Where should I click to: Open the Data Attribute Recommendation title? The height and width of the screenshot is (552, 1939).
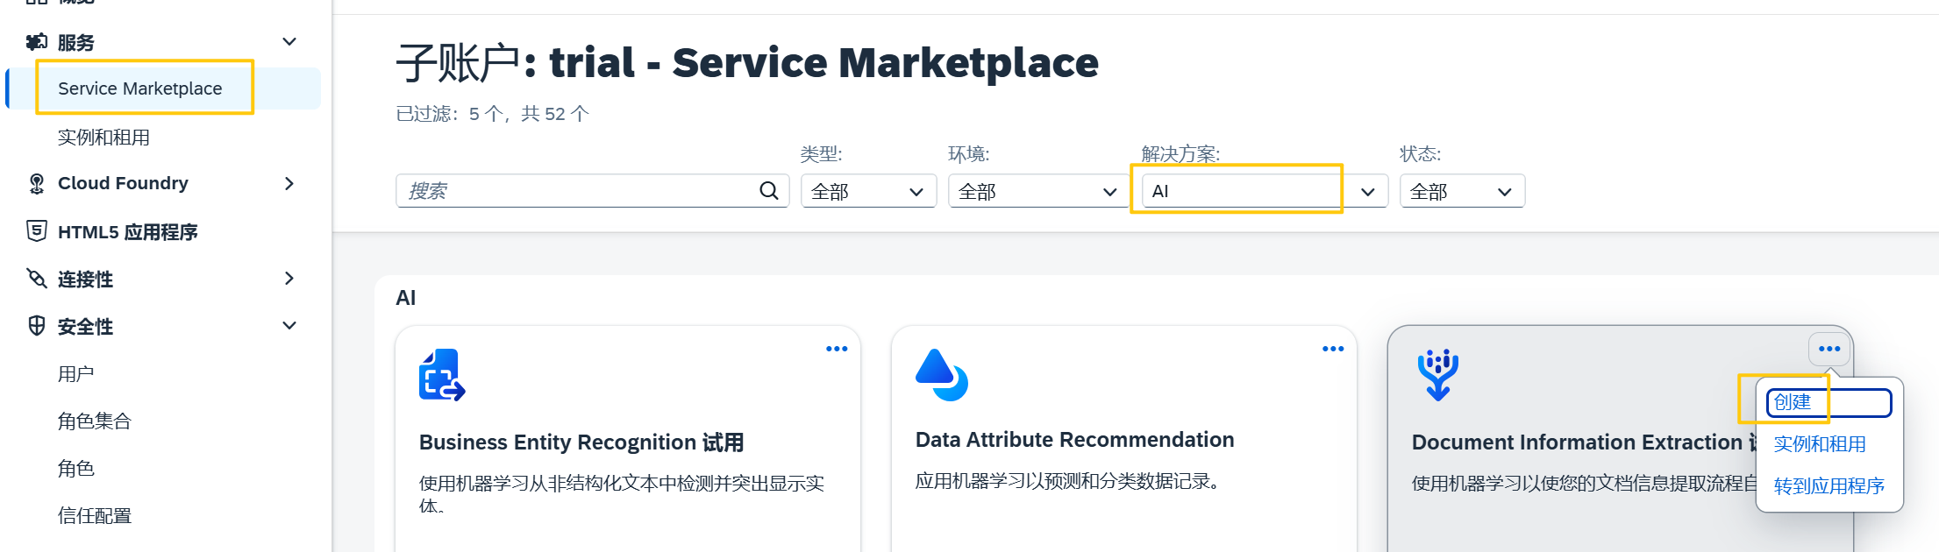coord(1074,440)
